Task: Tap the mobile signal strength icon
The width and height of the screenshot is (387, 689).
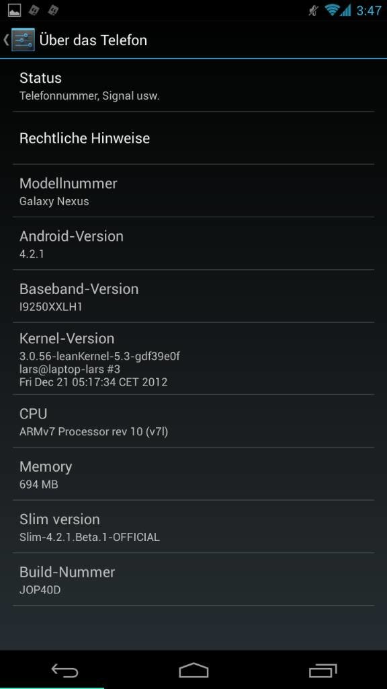Action: pyautogui.click(x=346, y=10)
